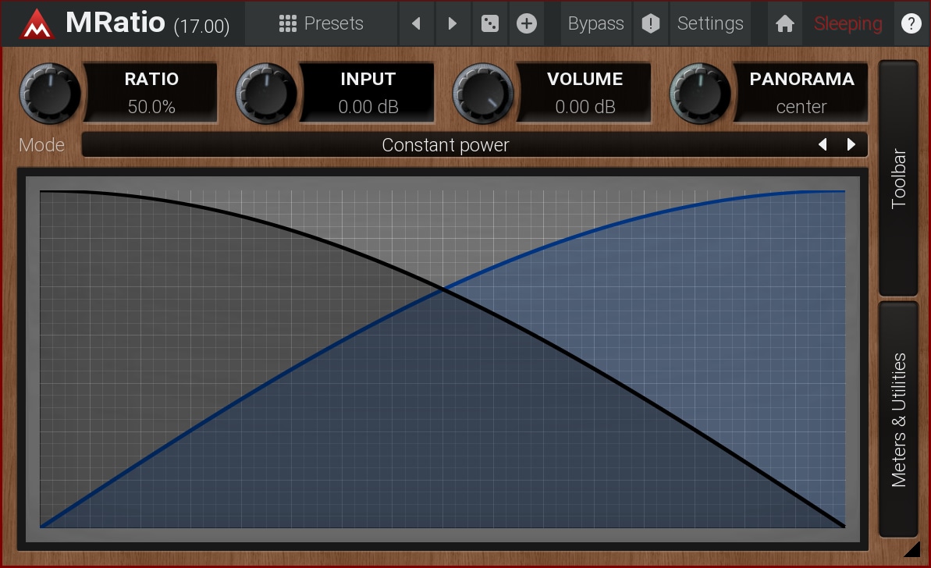
Task: Click the MeldaProduction logo icon
Action: [x=37, y=23]
